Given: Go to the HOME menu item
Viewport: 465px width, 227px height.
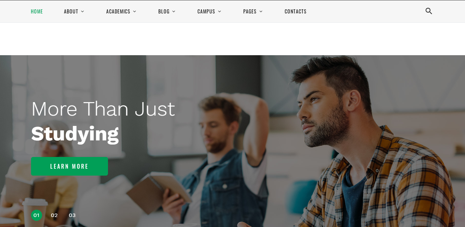Looking at the screenshot, I should pyautogui.click(x=37, y=11).
